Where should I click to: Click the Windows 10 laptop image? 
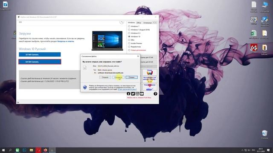pyautogui.click(x=107, y=41)
